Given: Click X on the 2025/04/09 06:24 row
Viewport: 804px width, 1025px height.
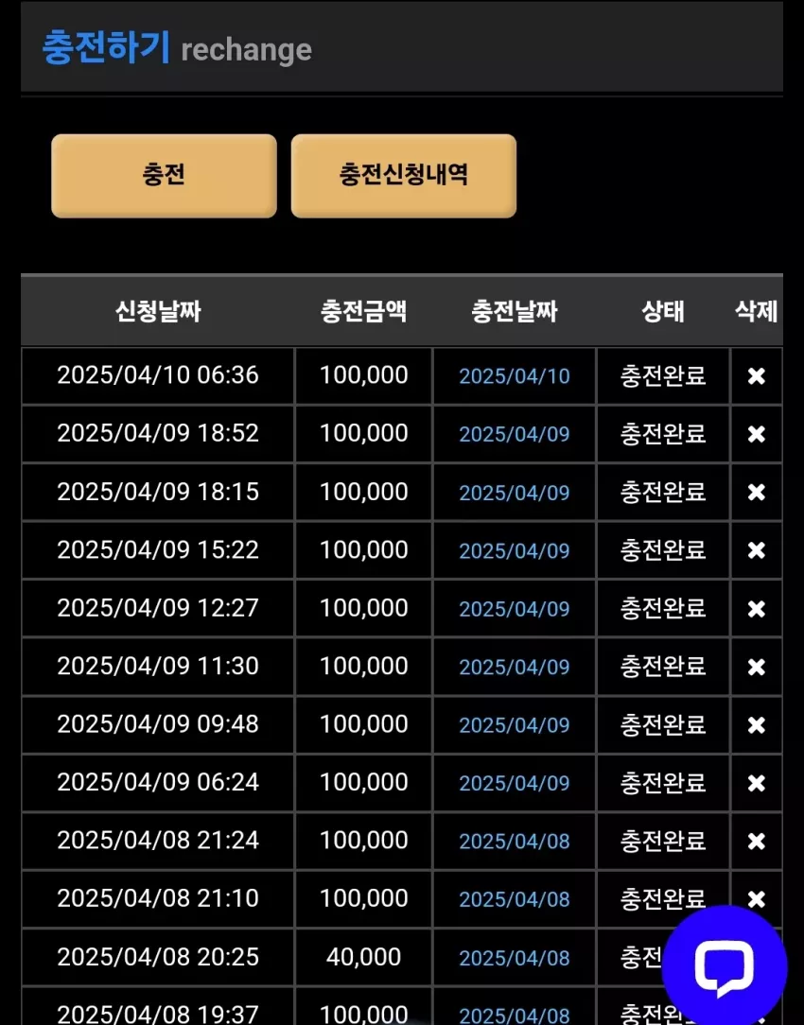Looking at the screenshot, I should pos(757,783).
